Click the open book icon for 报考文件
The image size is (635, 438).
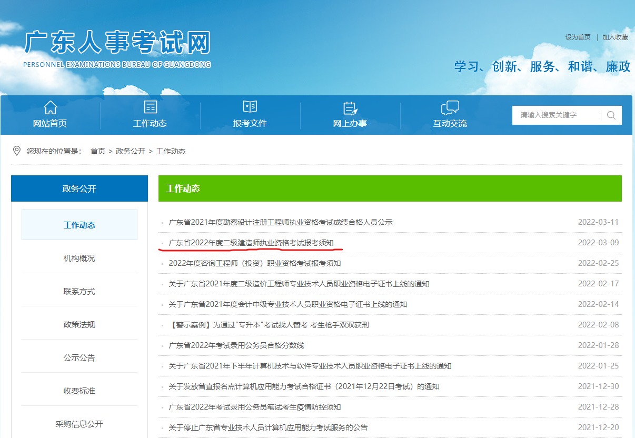250,107
